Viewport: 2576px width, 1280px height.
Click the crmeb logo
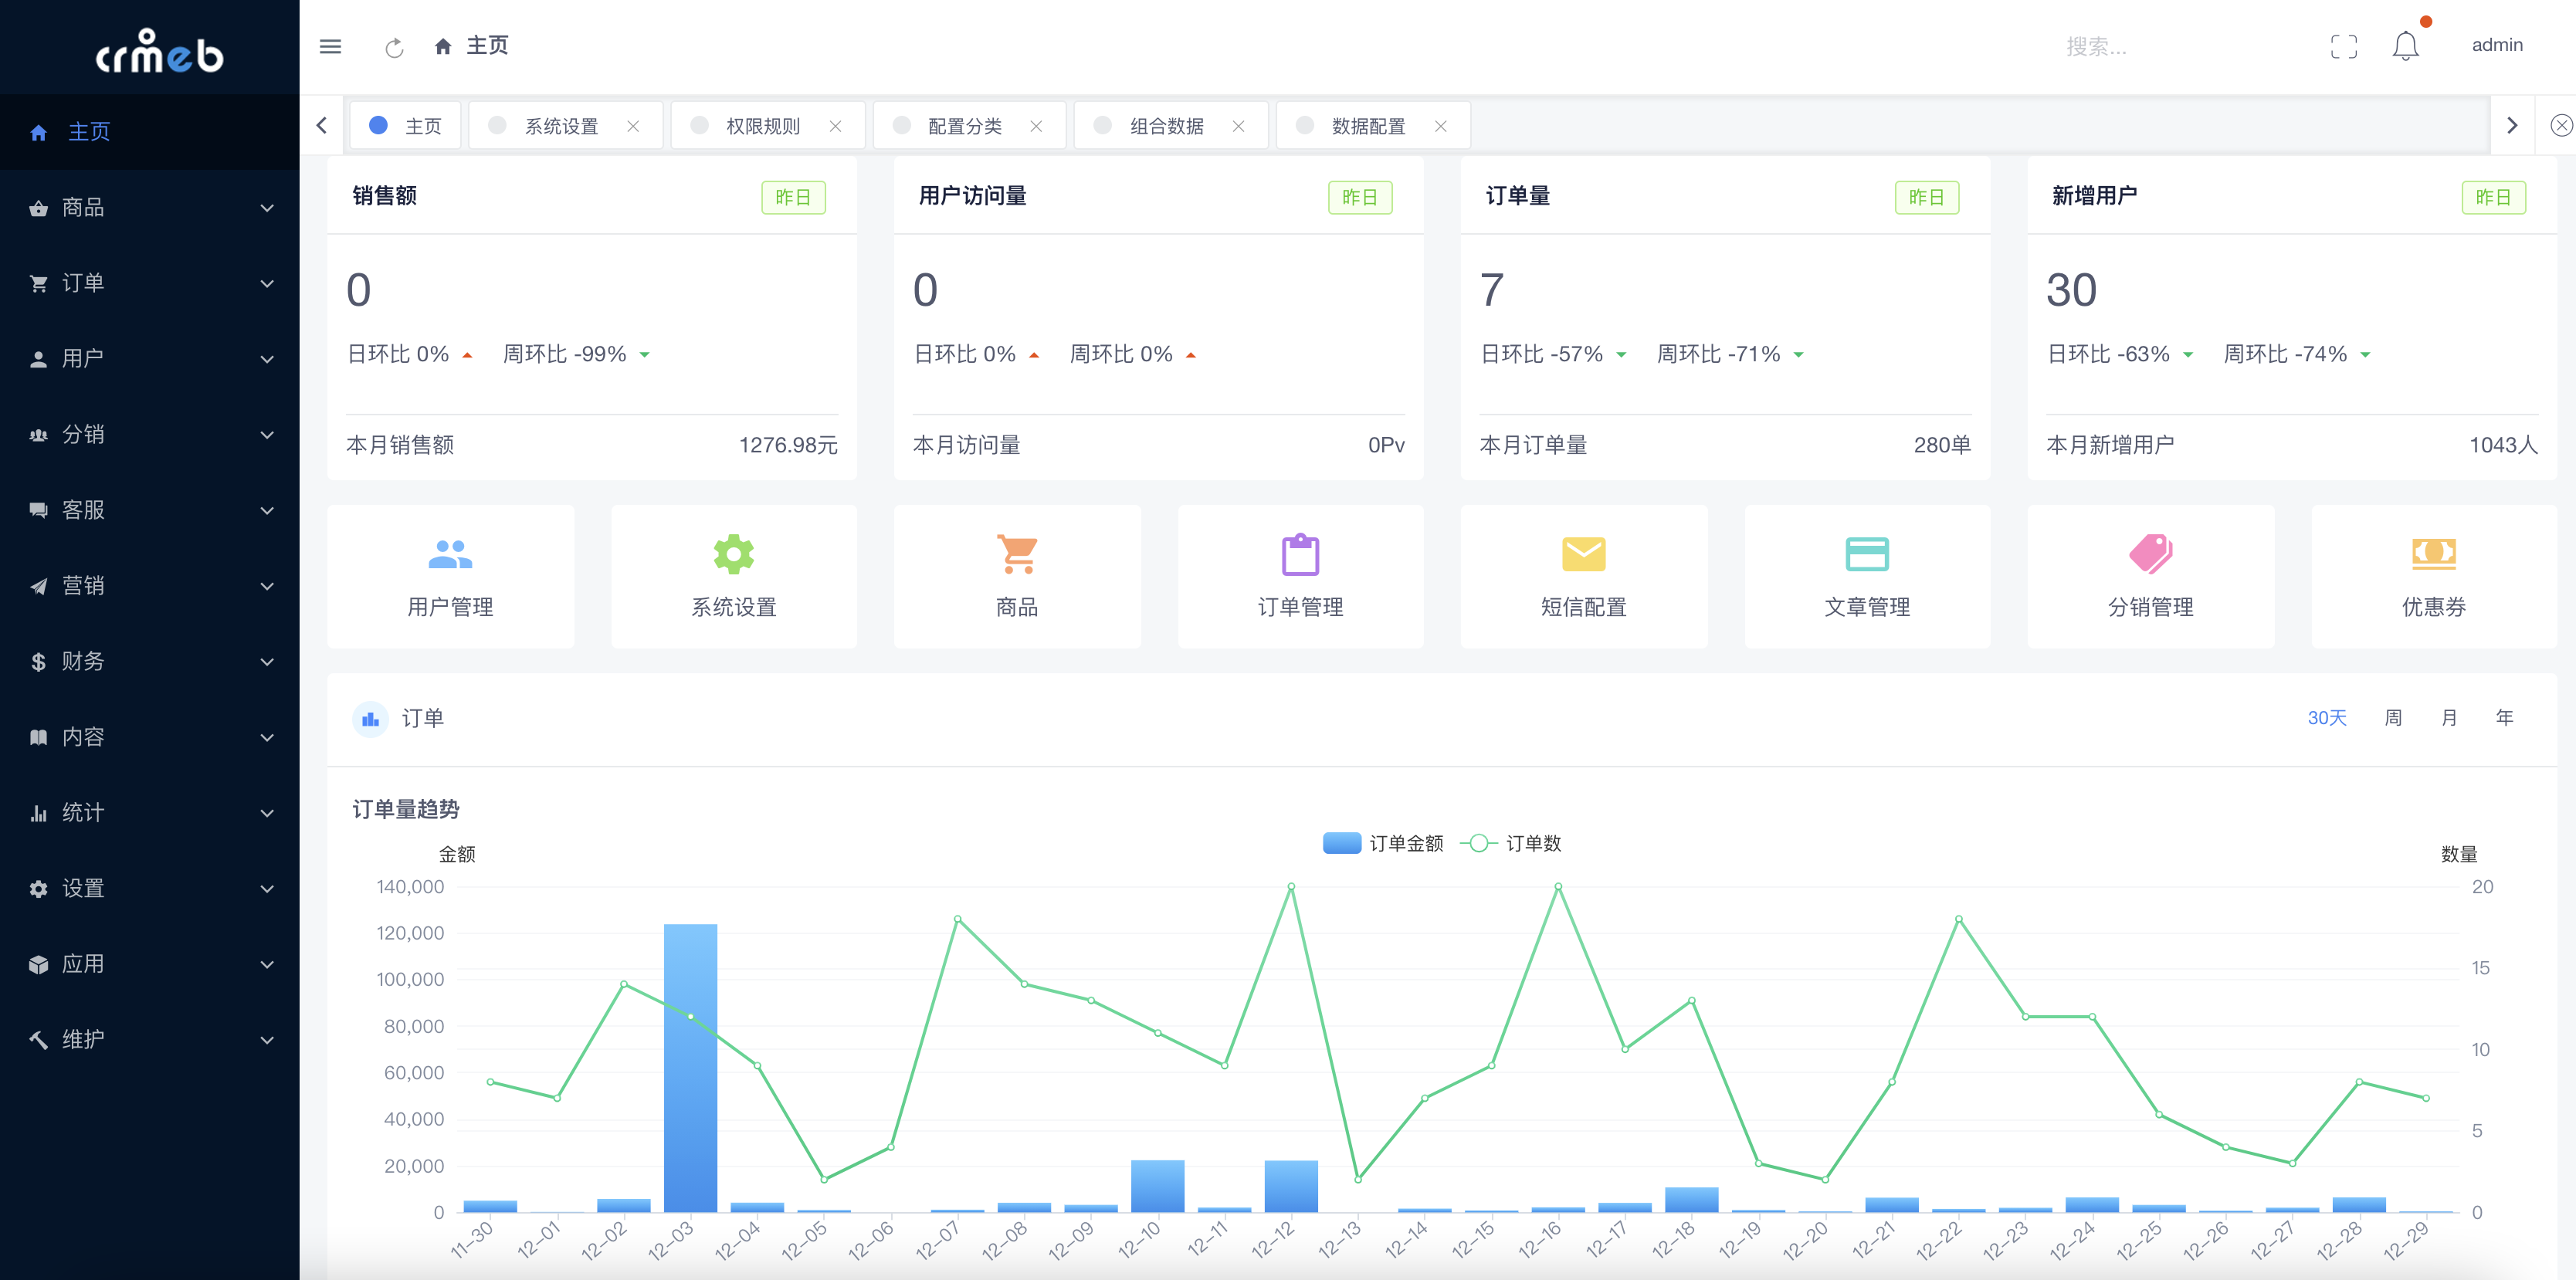pos(159,51)
